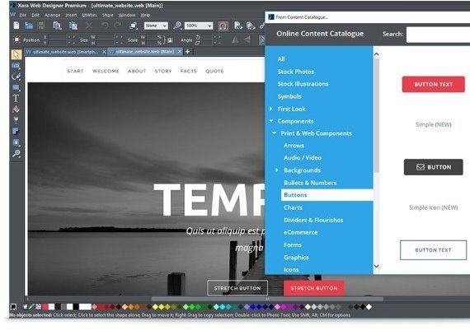Click the New document icon
The image size is (470, 330).
[x=16, y=26]
